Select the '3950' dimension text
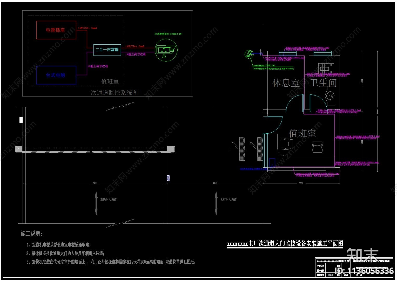 [x=301, y=183]
